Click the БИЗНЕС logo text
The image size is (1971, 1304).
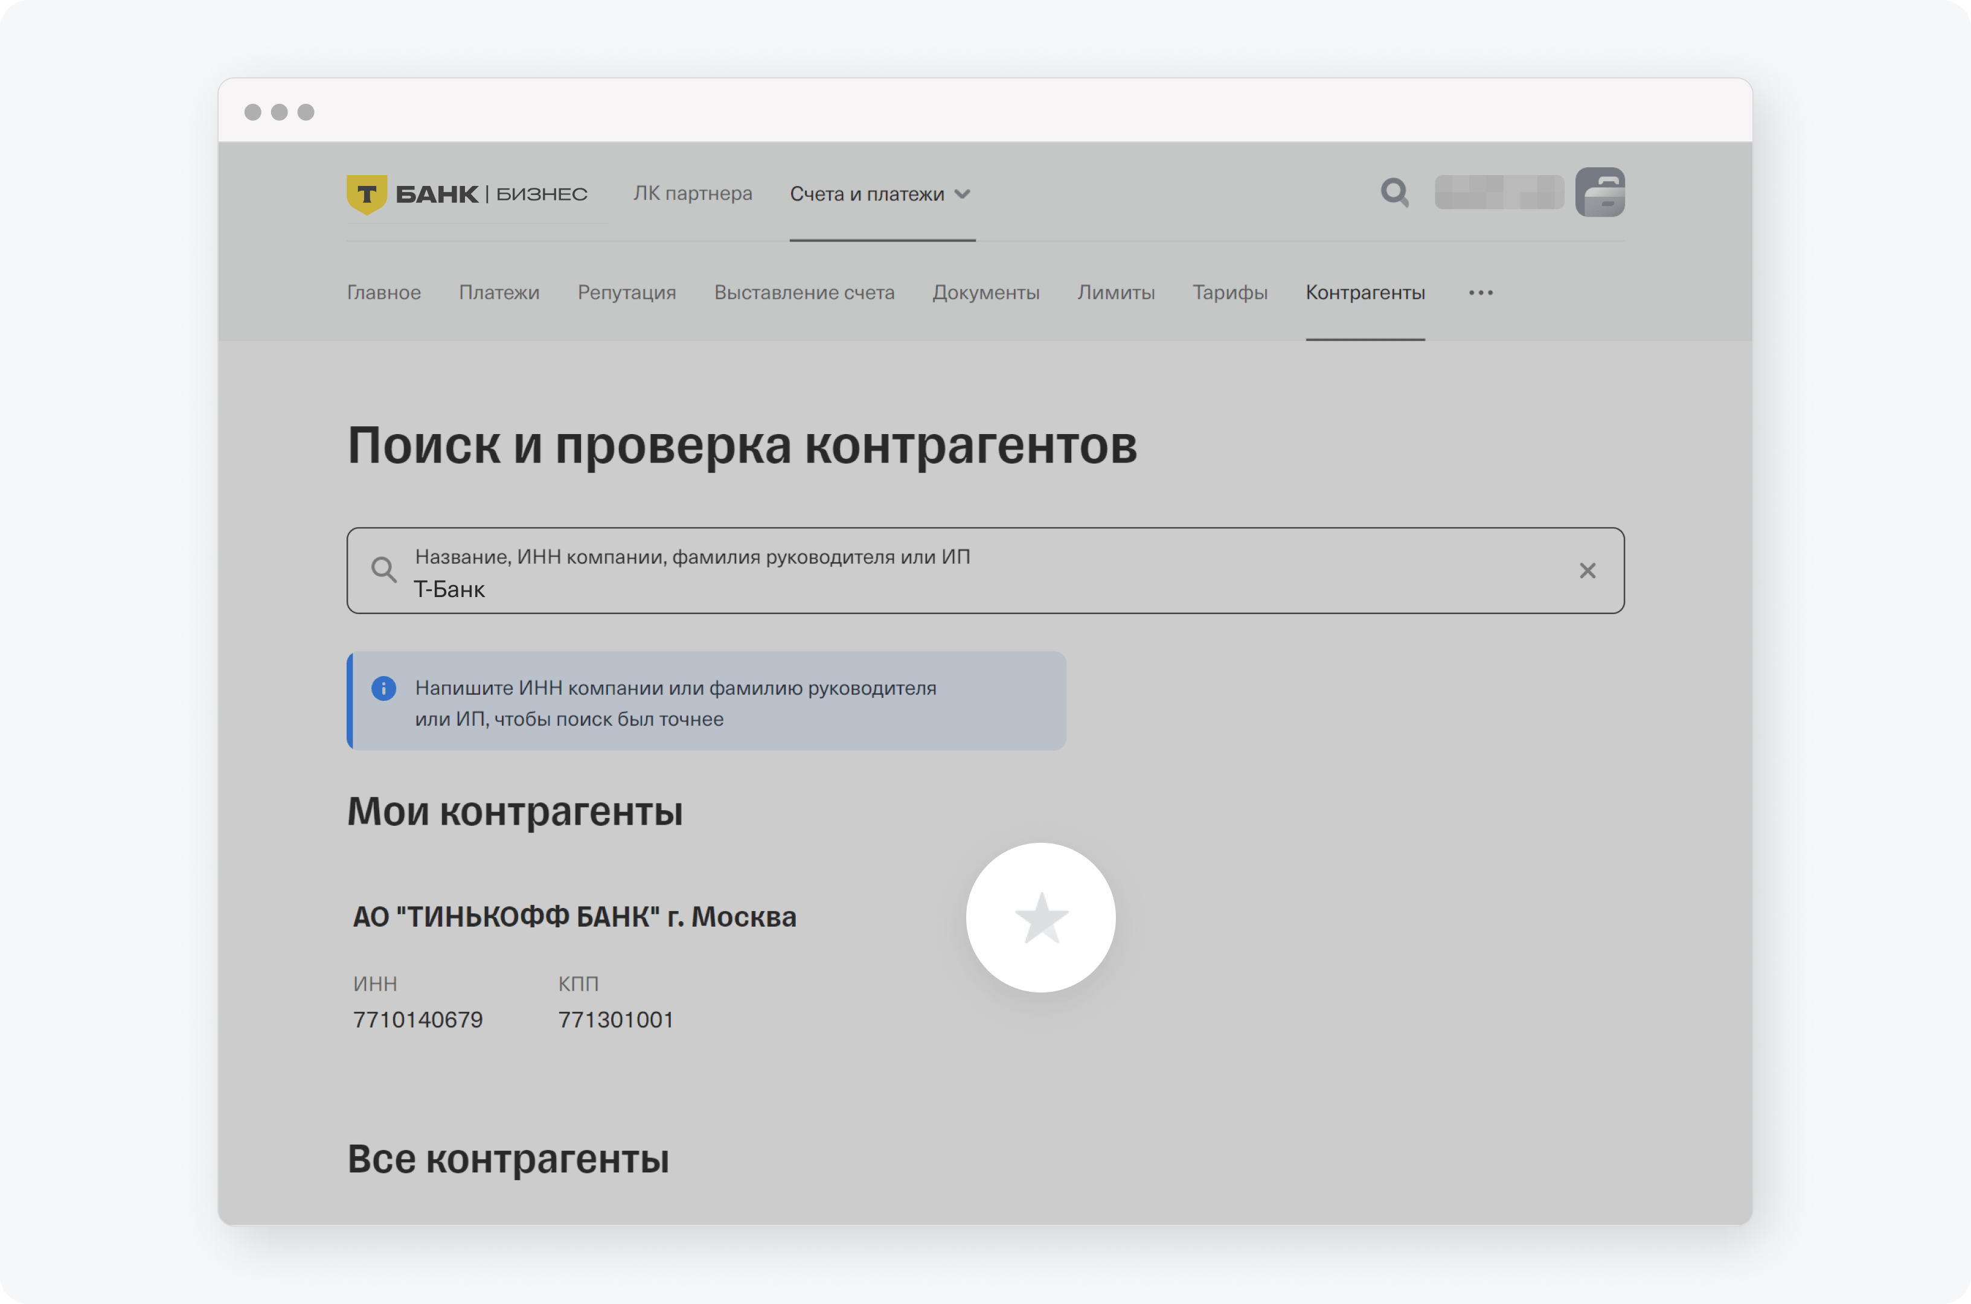542,194
